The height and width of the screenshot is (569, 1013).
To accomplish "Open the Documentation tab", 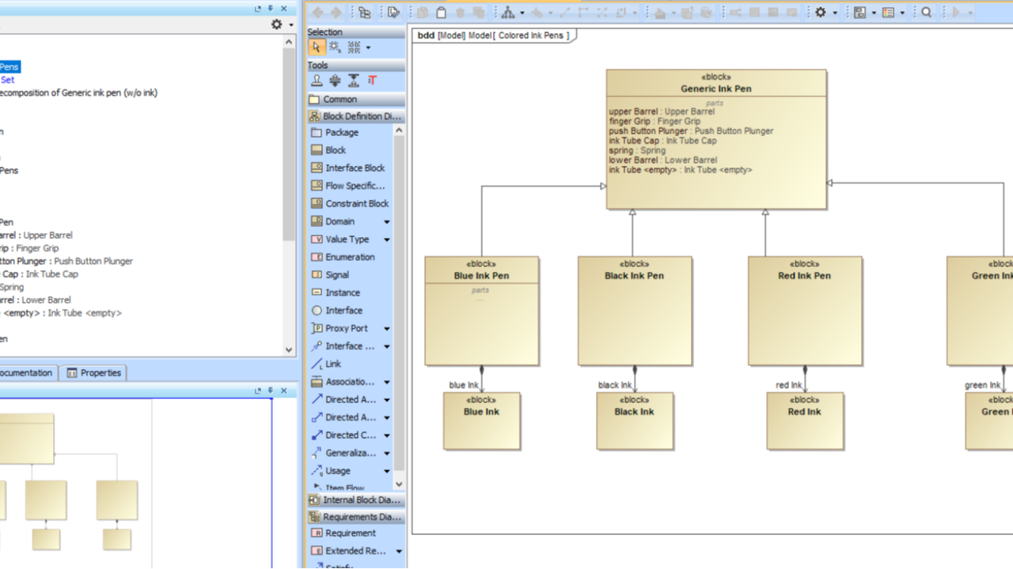I will coord(25,373).
